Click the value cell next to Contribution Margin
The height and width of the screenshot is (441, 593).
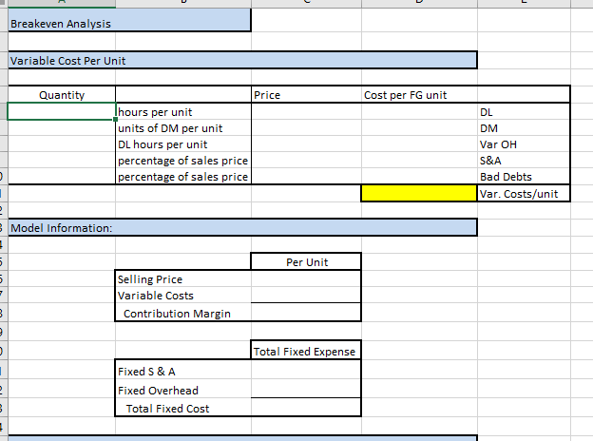coord(306,313)
